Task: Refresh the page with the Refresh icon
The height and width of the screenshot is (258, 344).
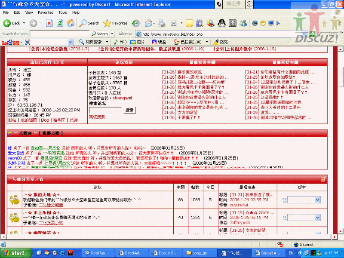Action: 60,23
